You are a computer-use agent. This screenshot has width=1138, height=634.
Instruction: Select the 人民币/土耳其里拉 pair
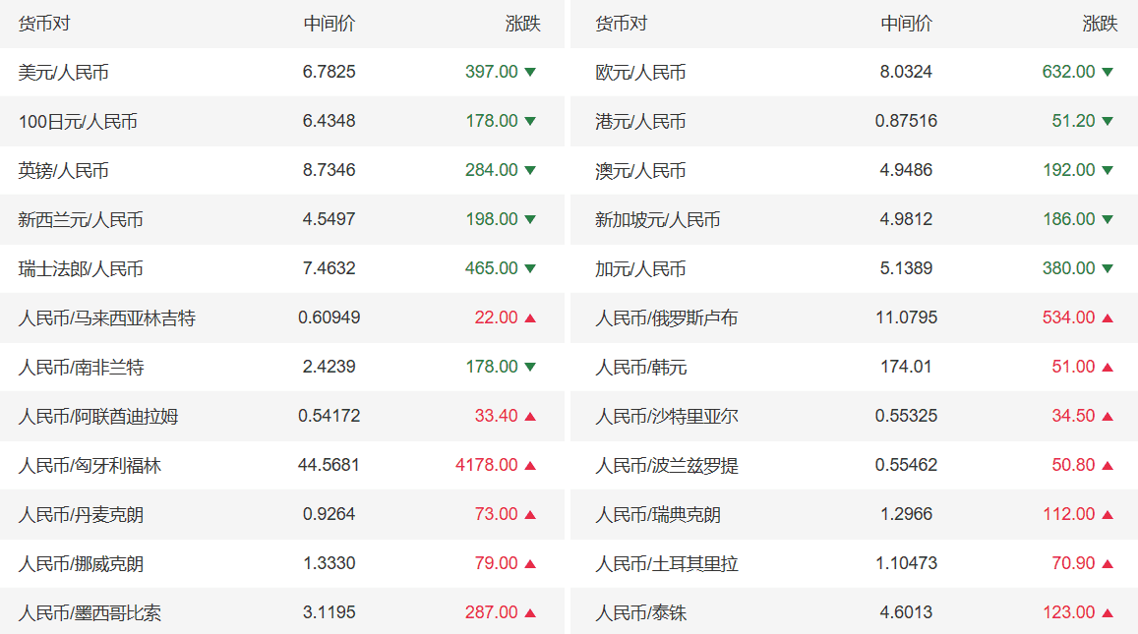pyautogui.click(x=666, y=563)
